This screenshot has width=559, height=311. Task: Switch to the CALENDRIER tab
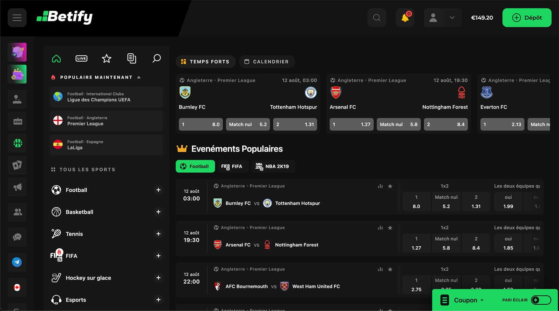pyautogui.click(x=267, y=62)
